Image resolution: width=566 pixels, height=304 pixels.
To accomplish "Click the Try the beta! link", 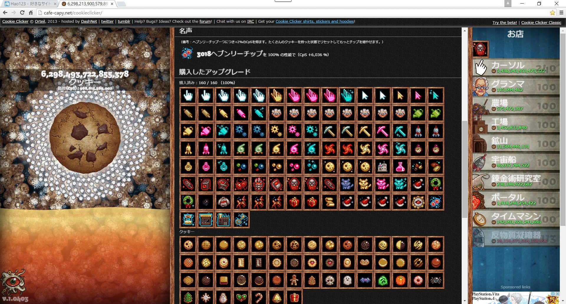I will (505, 22).
